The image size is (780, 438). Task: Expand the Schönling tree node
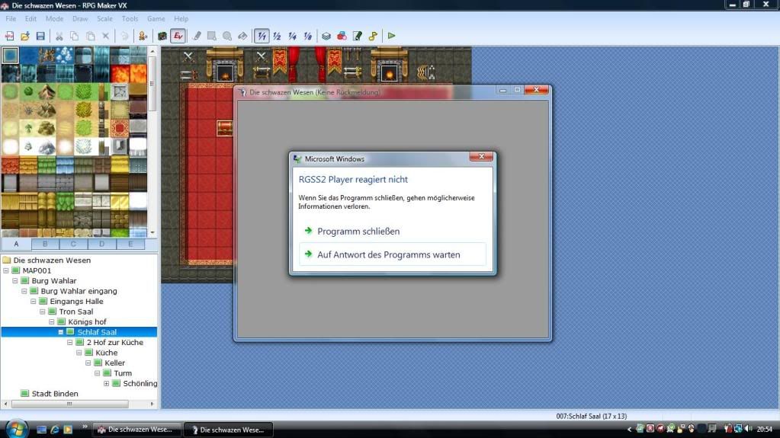pos(107,383)
